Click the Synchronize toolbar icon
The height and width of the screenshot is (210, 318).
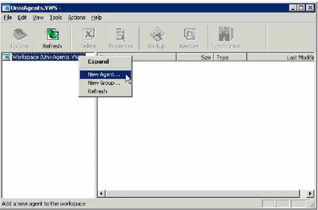(x=226, y=38)
